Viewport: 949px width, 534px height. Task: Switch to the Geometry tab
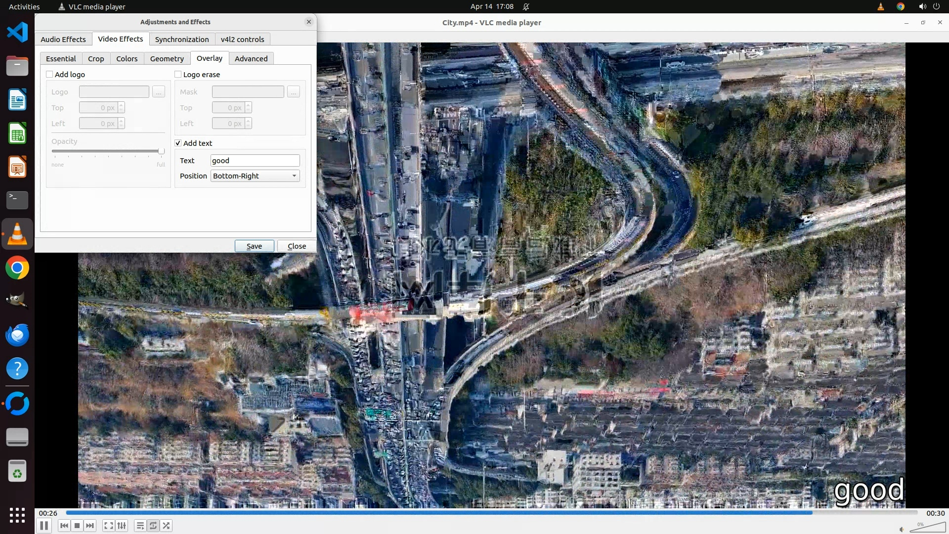(167, 58)
